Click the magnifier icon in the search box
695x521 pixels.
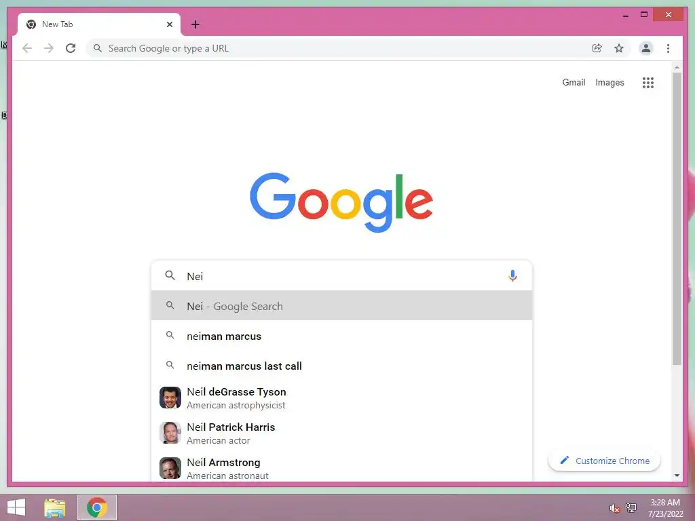(170, 275)
